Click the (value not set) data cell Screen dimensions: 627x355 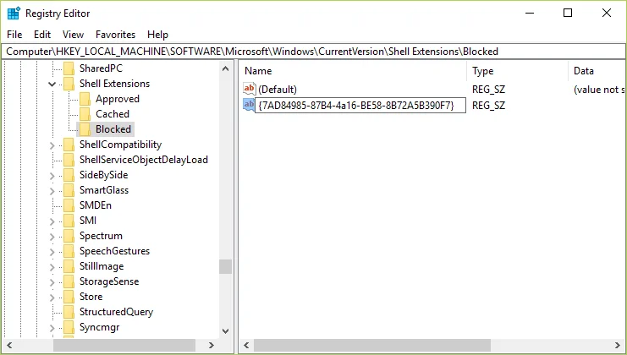[598, 90]
